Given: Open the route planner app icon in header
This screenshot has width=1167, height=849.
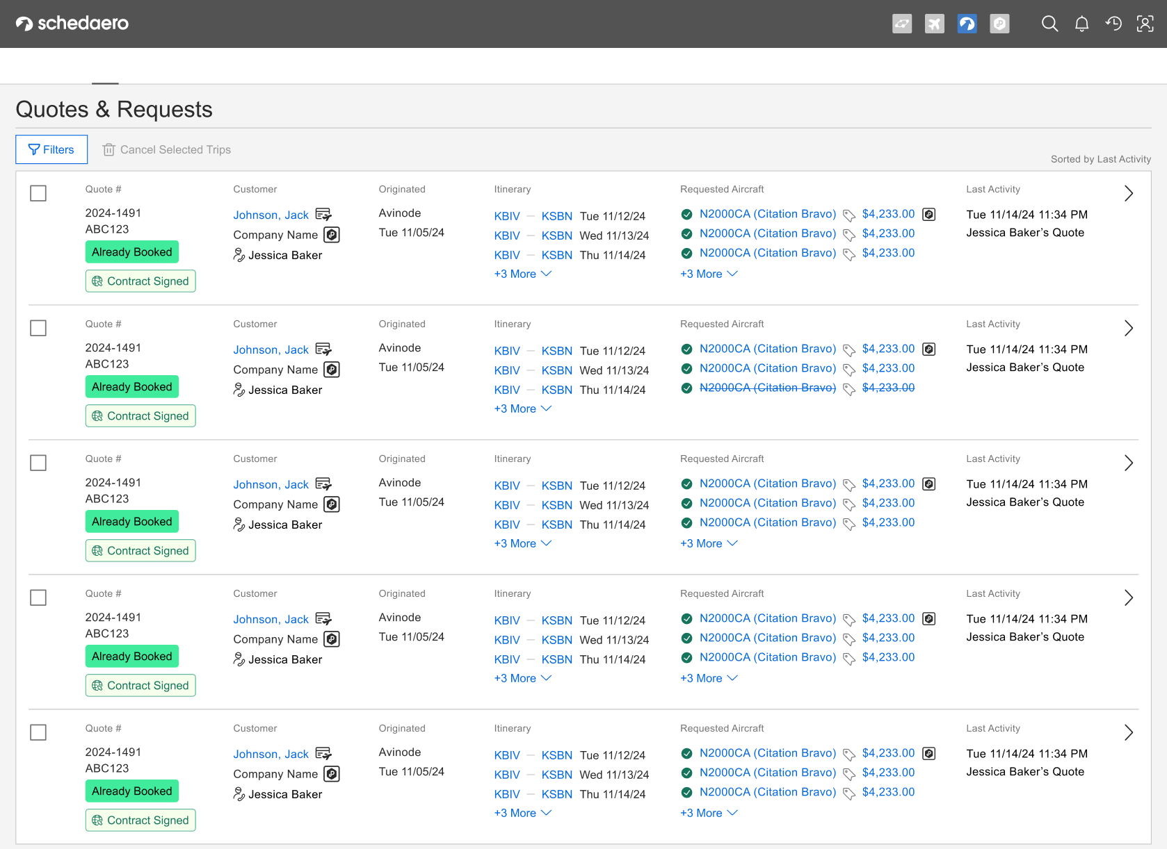Looking at the screenshot, I should coord(902,24).
